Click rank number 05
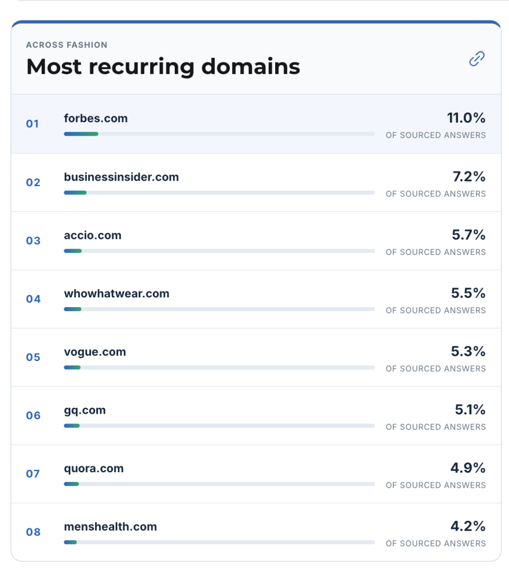 click(33, 358)
